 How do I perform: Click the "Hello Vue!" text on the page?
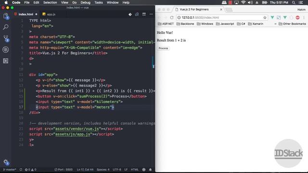[x=165, y=33]
